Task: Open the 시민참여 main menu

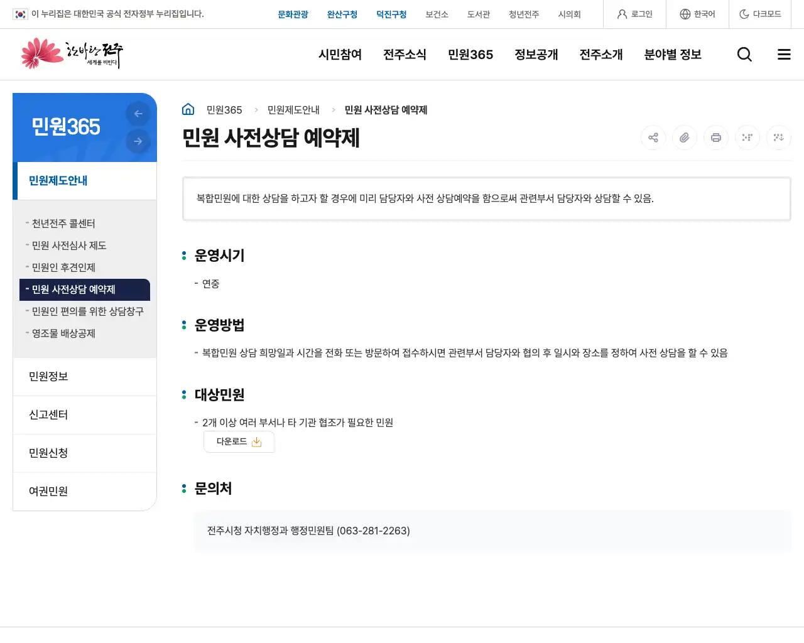Action: [x=340, y=55]
